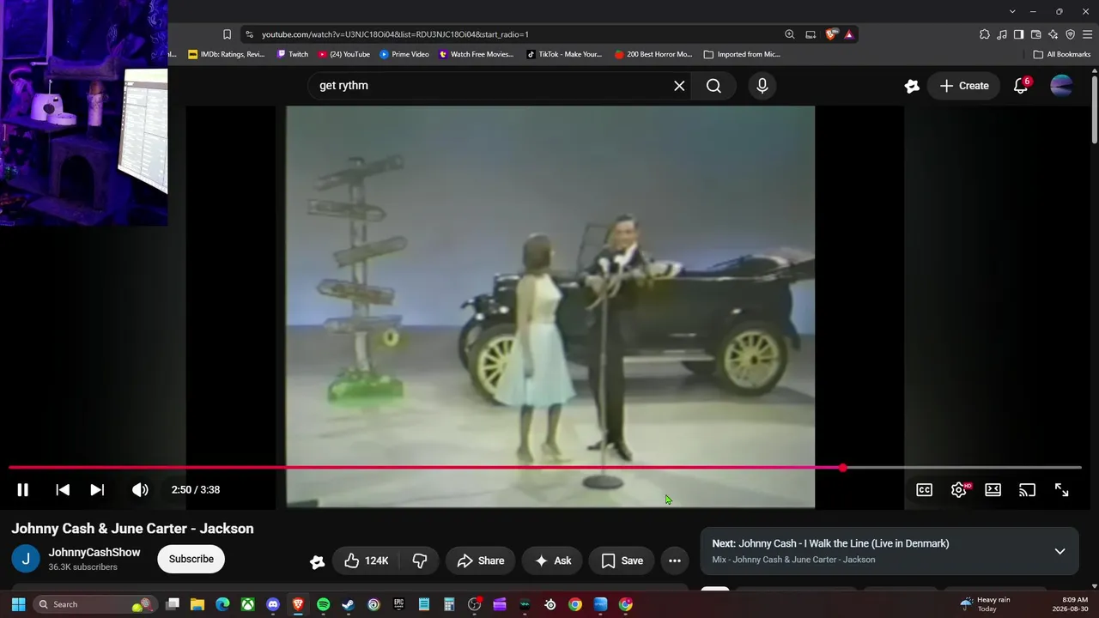Open the JohnnyCashShow channel name link
1099x618 pixels.
(x=94, y=553)
